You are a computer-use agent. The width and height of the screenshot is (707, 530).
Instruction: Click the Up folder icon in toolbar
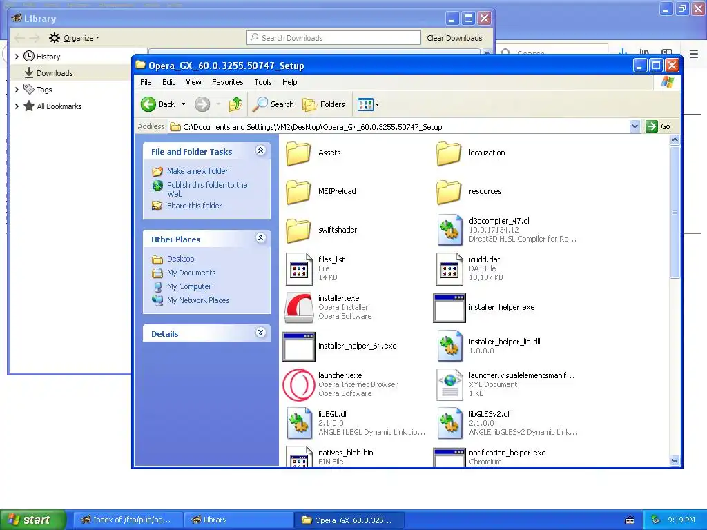235,104
